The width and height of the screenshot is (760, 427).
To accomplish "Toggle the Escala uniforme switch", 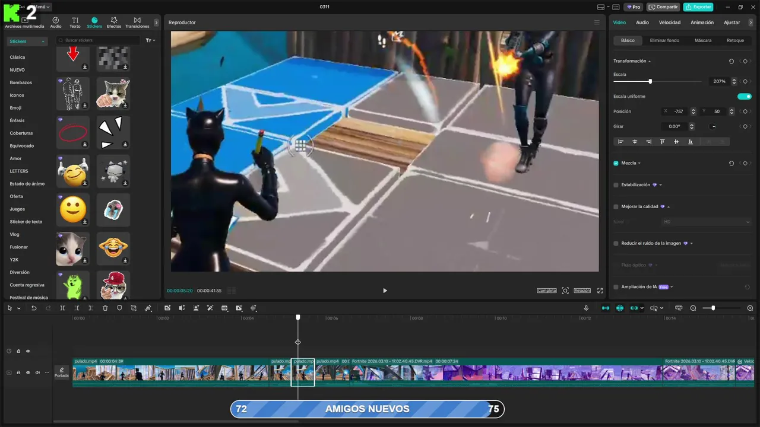I will (x=745, y=96).
